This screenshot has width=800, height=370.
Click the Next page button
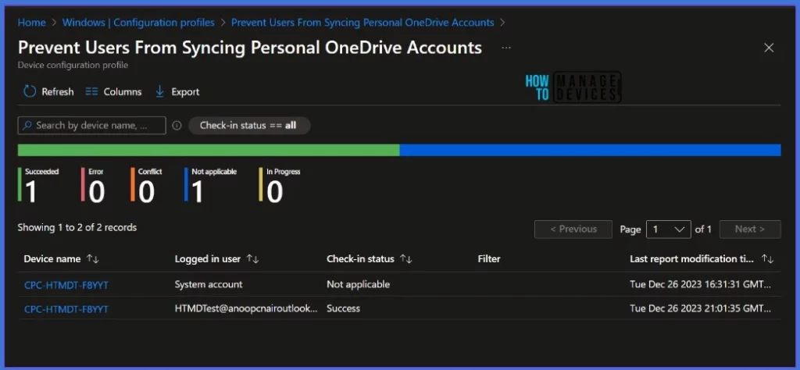[750, 229]
